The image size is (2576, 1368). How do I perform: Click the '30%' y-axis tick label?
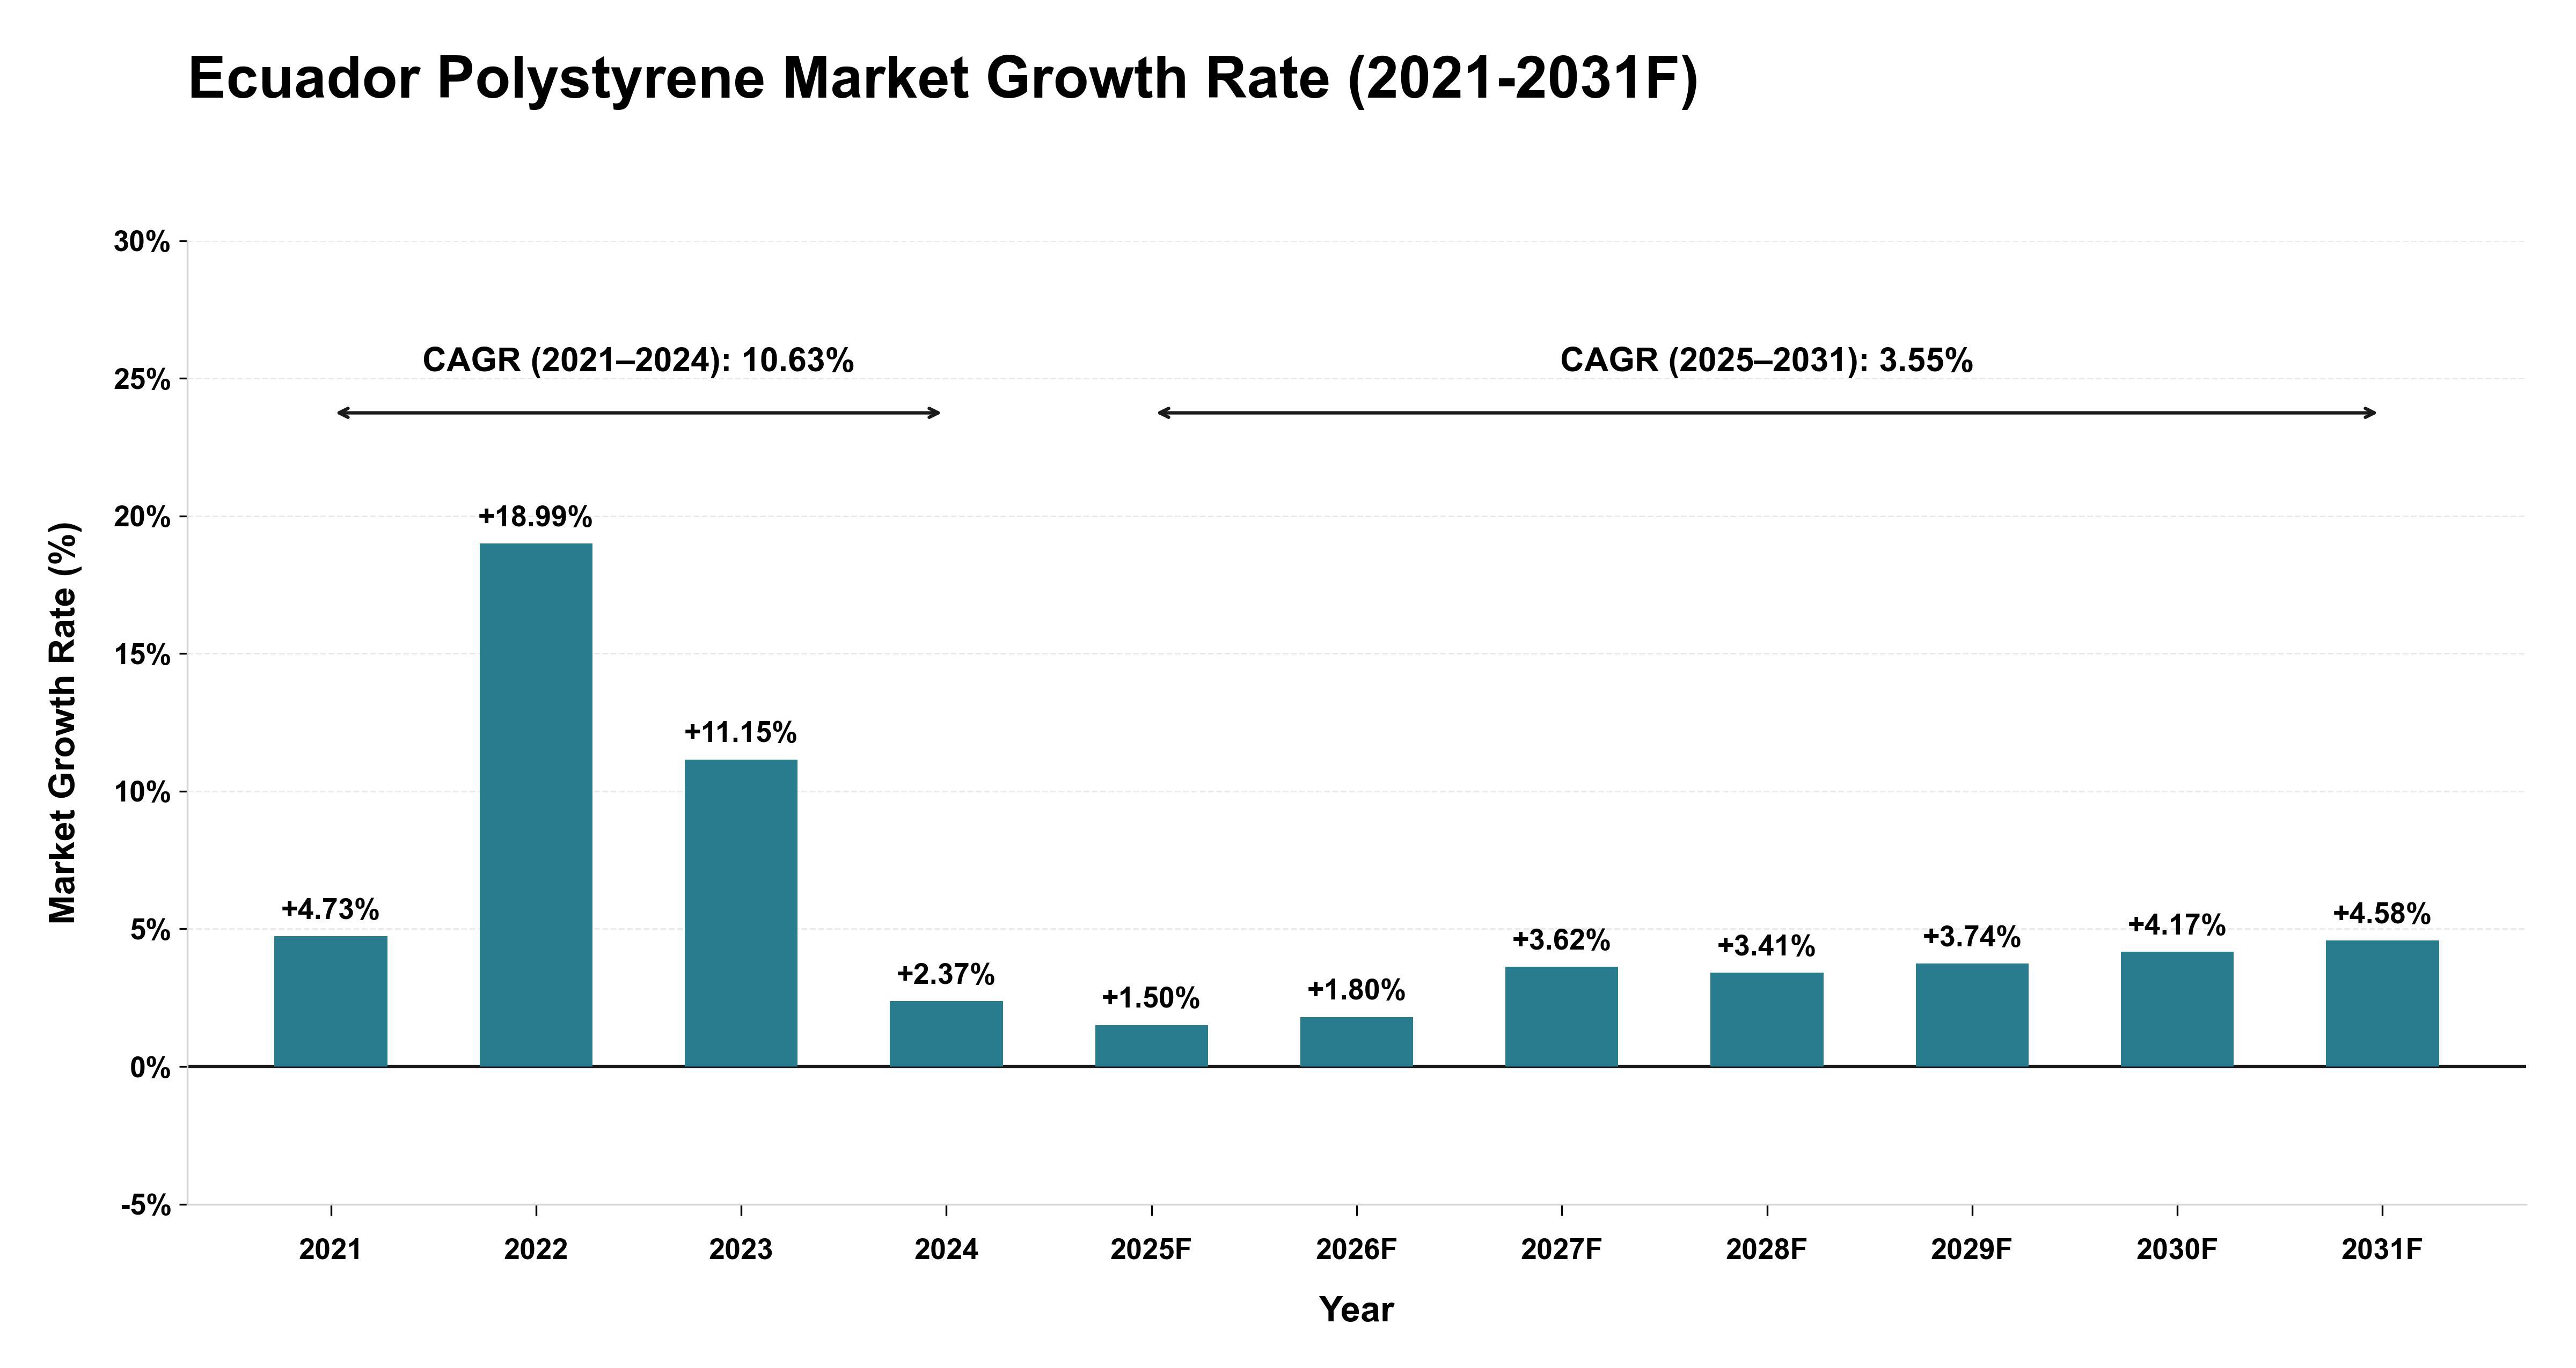tap(142, 242)
